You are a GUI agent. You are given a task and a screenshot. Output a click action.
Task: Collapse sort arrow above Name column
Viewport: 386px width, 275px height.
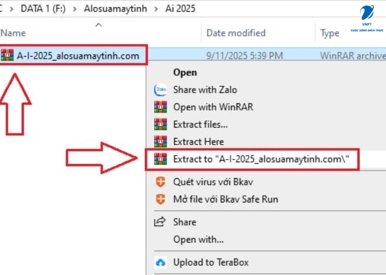click(99, 25)
